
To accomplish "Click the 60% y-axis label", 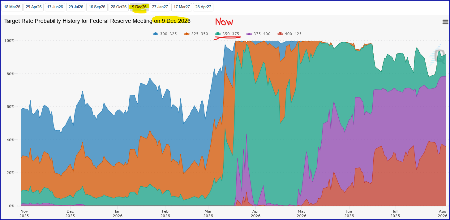I will click(x=10, y=107).
